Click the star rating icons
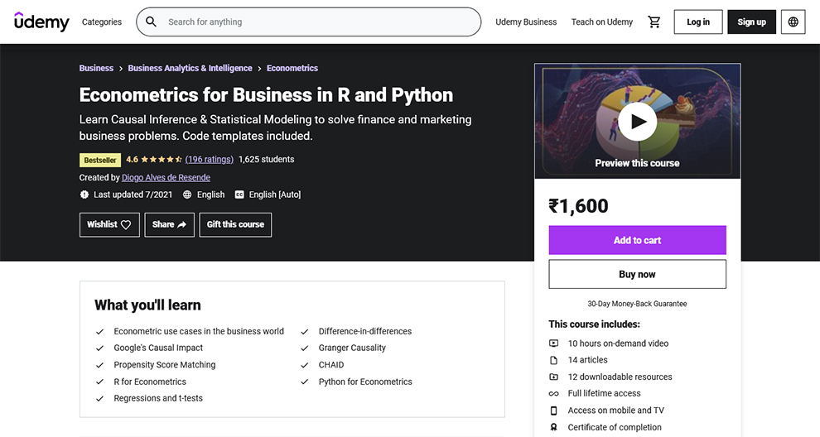 pyautogui.click(x=161, y=160)
